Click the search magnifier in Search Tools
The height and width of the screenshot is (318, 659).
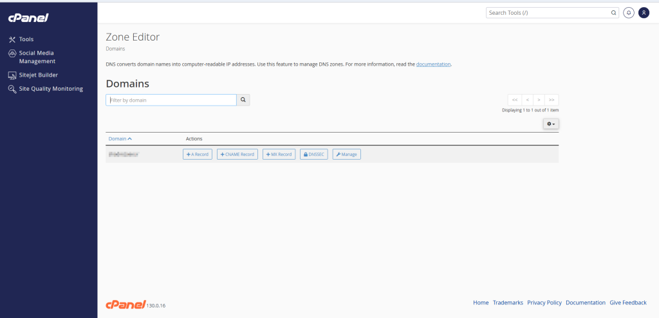613,12
